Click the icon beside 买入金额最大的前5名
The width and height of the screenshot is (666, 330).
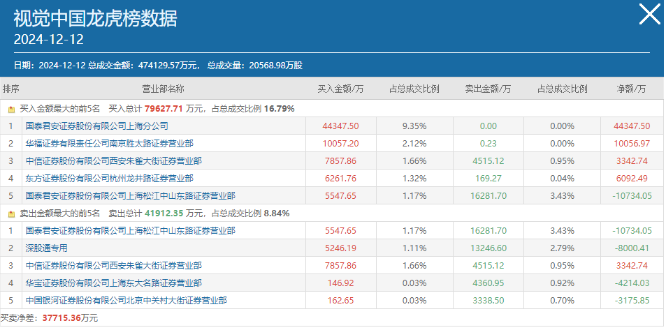[12, 109]
